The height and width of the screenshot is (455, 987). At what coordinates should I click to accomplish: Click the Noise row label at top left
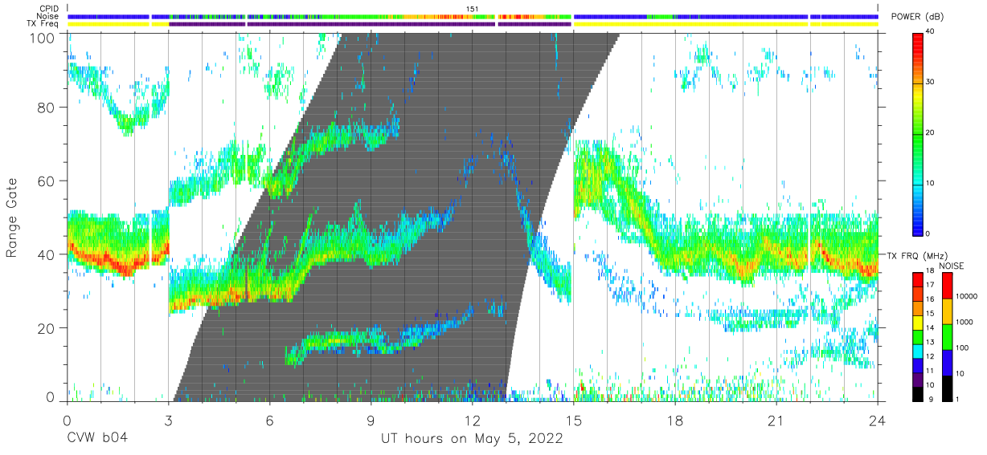click(48, 17)
